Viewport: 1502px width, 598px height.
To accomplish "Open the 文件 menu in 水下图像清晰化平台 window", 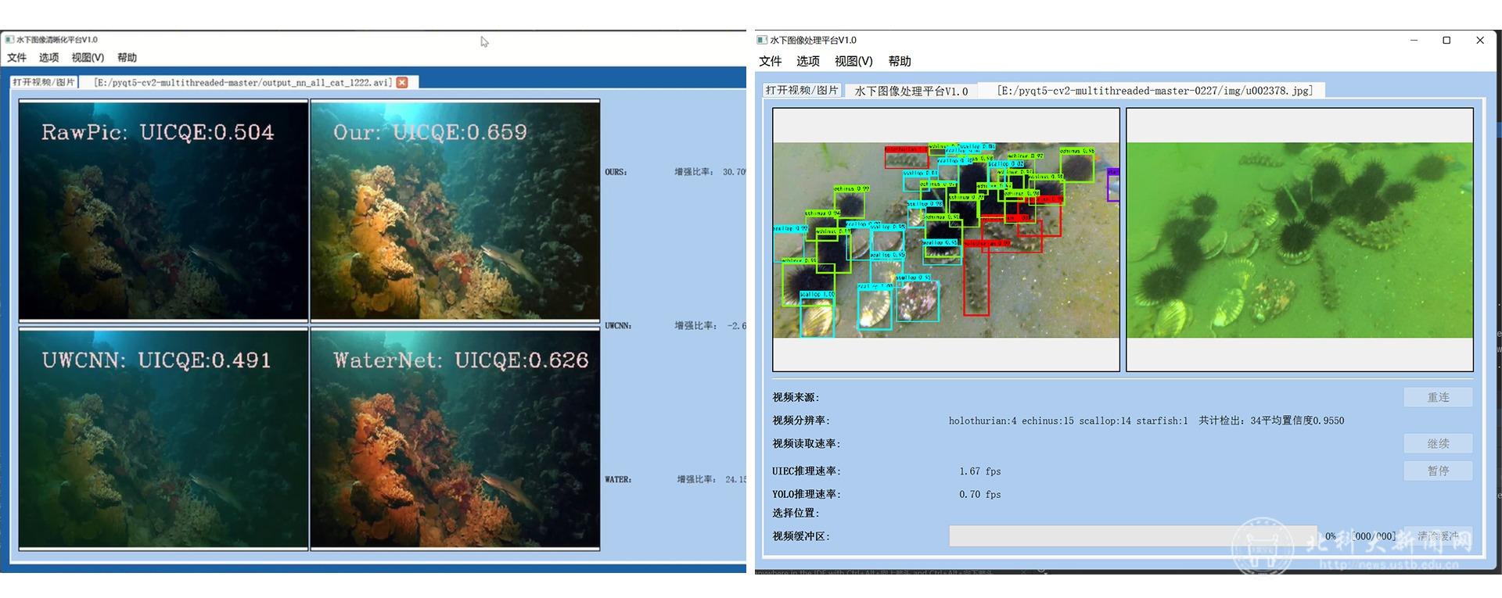I will coord(16,58).
